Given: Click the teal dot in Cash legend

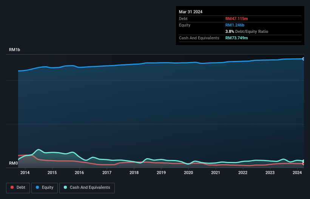Looking at the screenshot, I should click(65, 188).
